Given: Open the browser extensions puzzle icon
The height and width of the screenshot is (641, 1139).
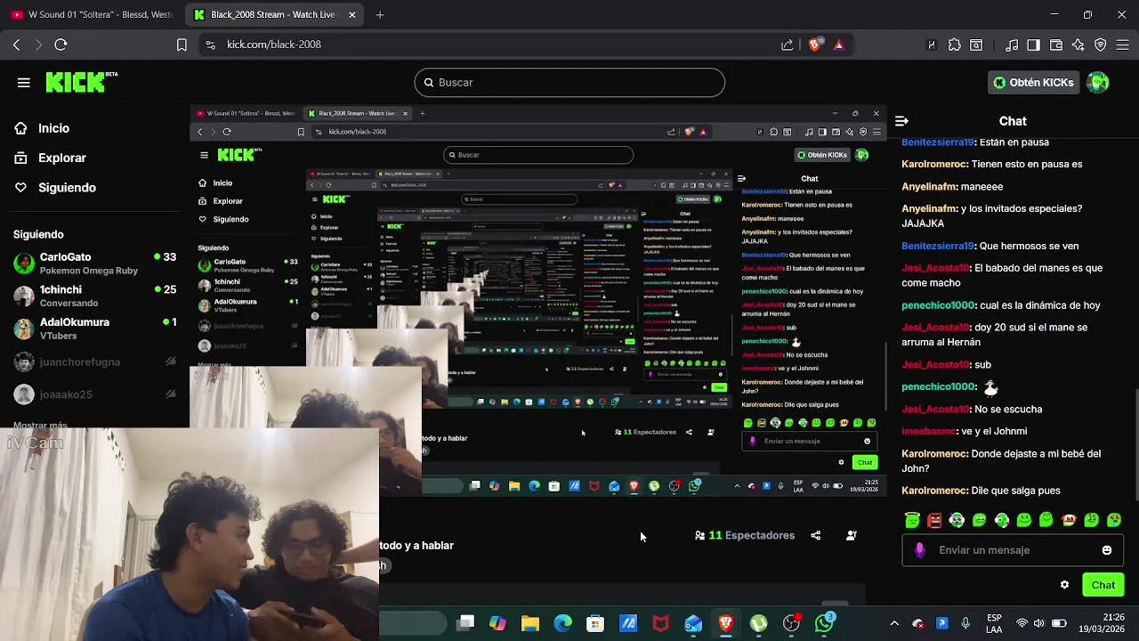Looking at the screenshot, I should [x=954, y=45].
